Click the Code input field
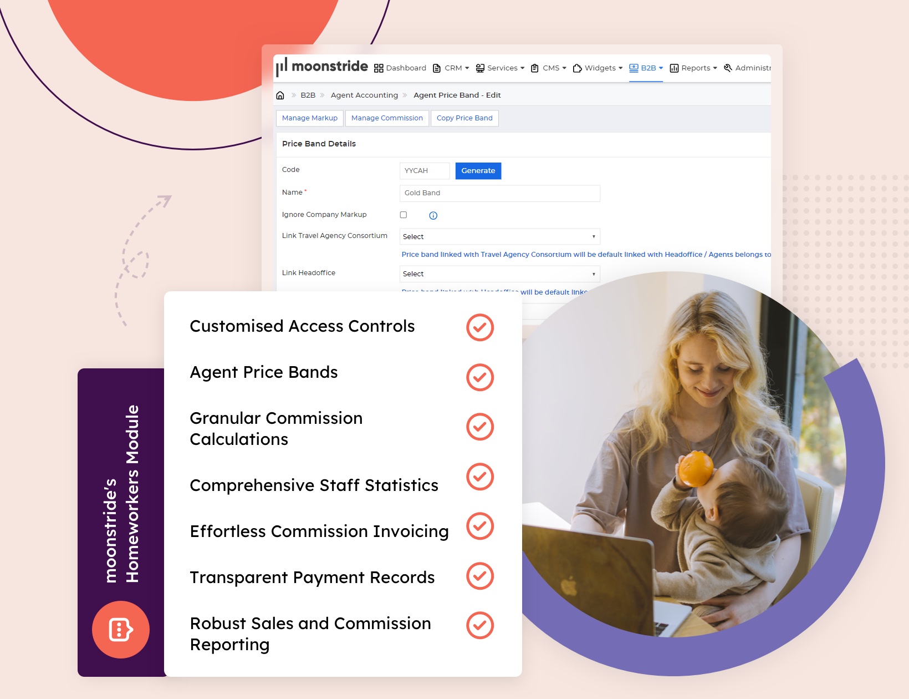This screenshot has width=909, height=699. pyautogui.click(x=425, y=171)
